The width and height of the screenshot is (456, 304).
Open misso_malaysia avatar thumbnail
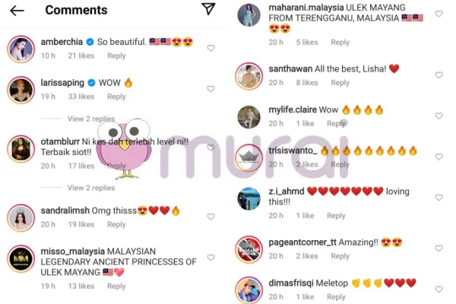[21, 259]
